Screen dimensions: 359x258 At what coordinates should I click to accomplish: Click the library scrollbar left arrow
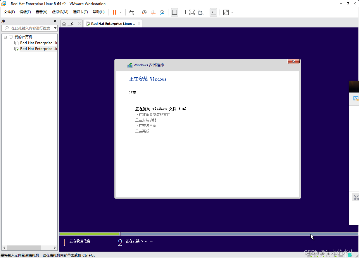point(4,247)
